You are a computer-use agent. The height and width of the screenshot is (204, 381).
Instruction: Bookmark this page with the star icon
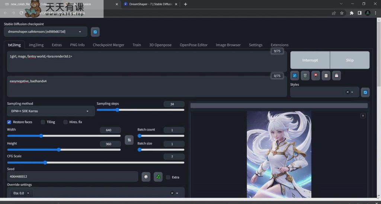tap(342, 13)
